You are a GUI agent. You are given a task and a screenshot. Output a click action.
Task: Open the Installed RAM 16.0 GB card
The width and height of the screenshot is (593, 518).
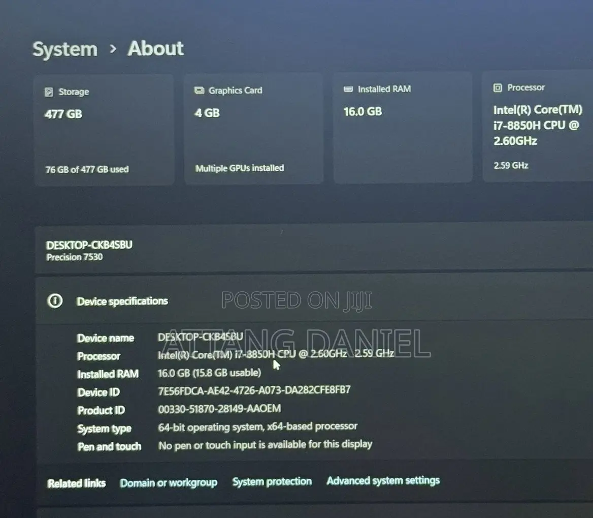(x=403, y=128)
